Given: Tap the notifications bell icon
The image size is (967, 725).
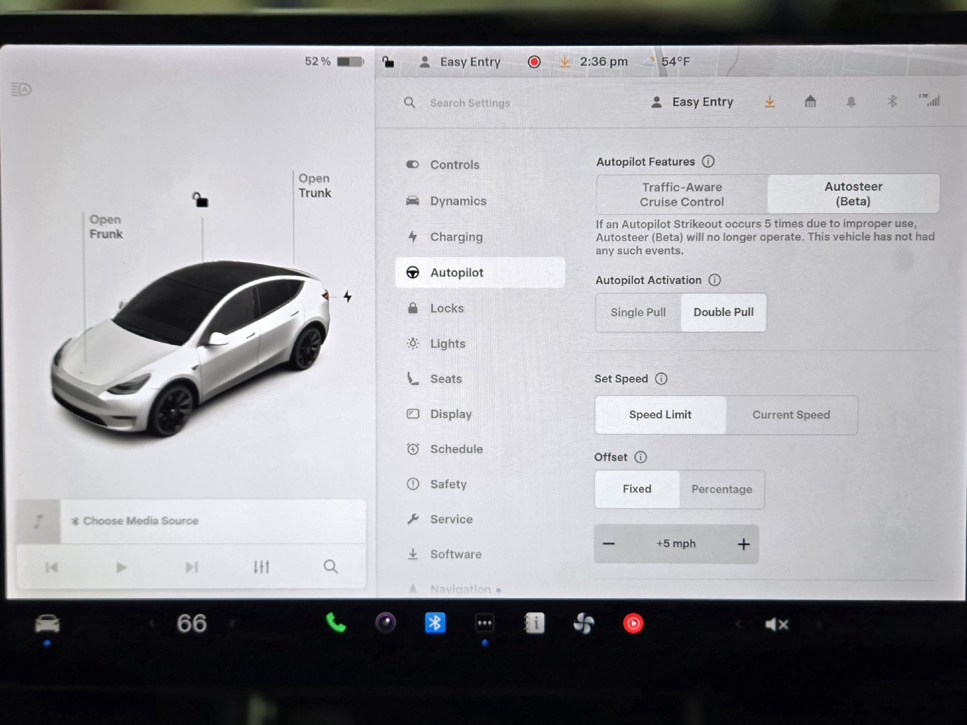Looking at the screenshot, I should pyautogui.click(x=851, y=101).
